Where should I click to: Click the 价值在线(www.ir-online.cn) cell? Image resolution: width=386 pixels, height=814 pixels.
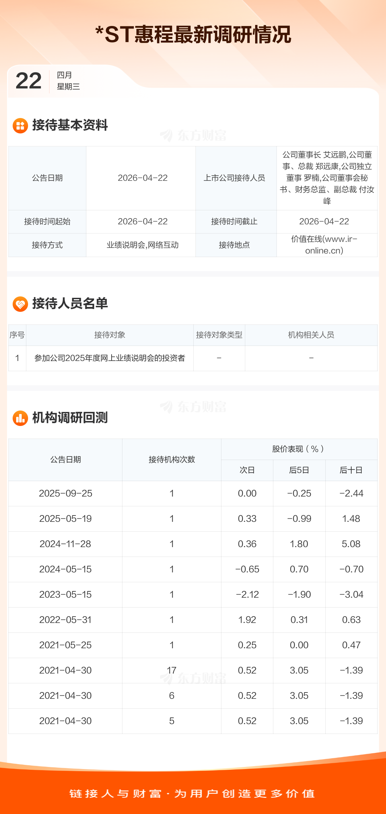pos(327,245)
